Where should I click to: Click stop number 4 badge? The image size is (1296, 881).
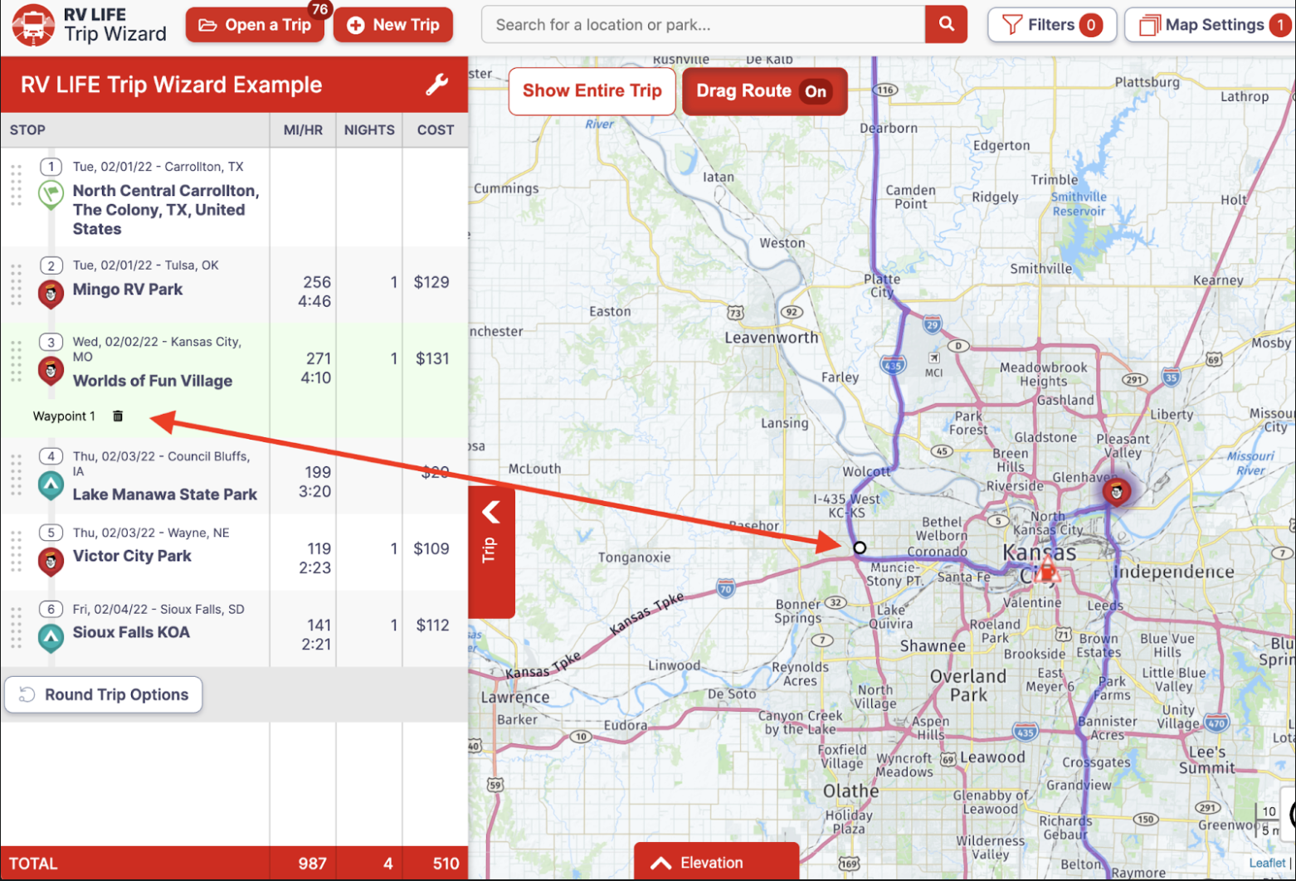coord(51,456)
